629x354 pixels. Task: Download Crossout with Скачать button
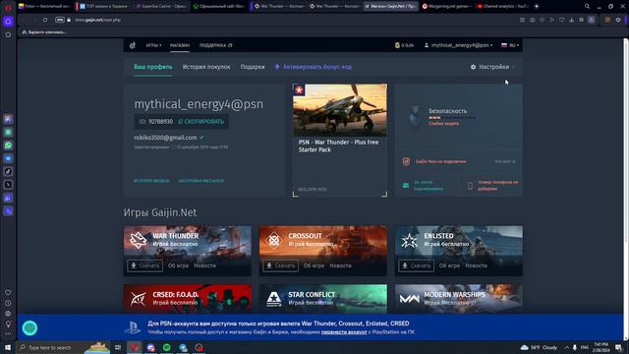pyautogui.click(x=281, y=265)
